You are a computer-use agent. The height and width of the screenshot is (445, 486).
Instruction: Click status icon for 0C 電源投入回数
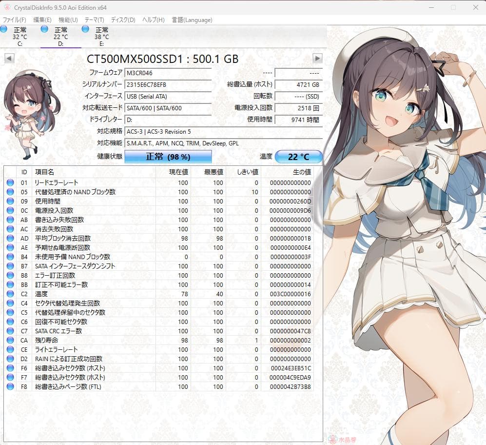pos(10,210)
